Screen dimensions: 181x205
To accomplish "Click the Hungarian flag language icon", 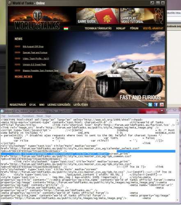I will coord(66,28).
